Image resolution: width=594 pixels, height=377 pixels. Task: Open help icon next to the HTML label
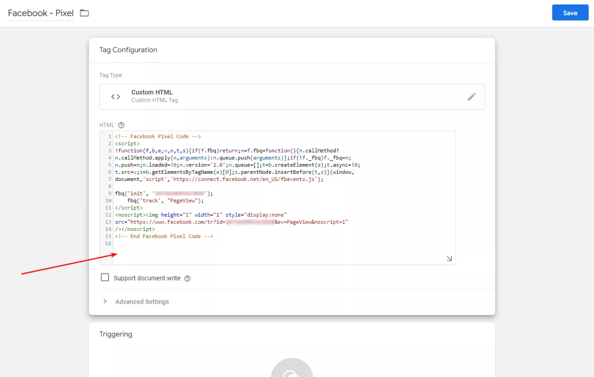tap(121, 125)
